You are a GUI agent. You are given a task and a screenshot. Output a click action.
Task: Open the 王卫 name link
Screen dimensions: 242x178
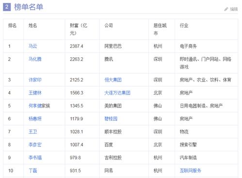(33, 131)
